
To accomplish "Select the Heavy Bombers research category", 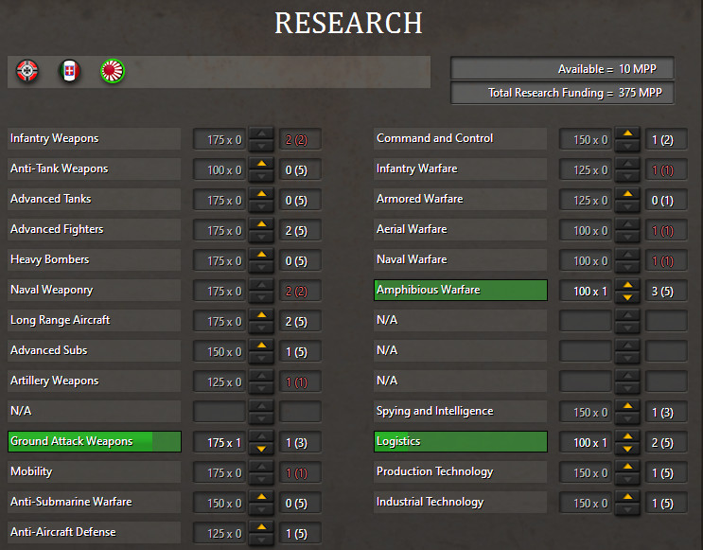I will point(95,259).
